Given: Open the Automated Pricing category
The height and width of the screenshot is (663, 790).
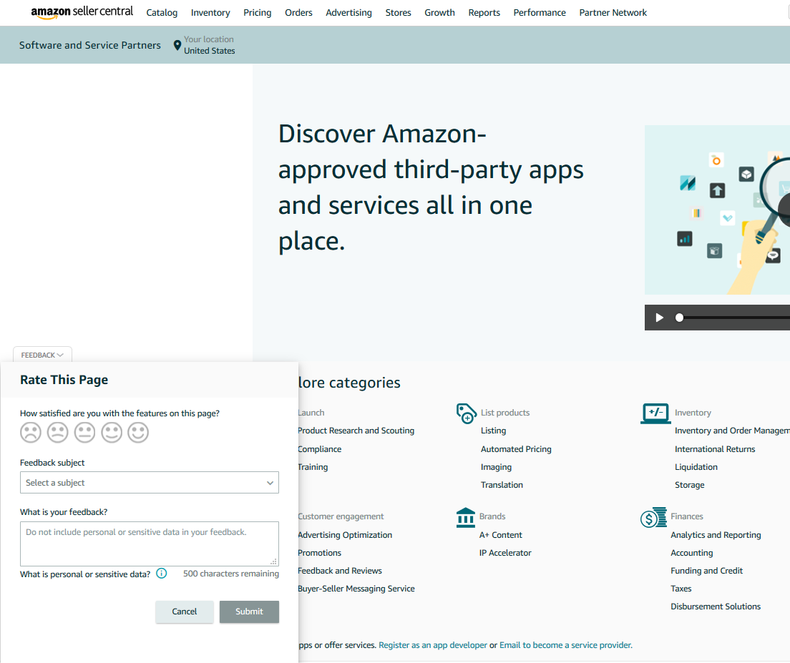Looking at the screenshot, I should [x=516, y=449].
